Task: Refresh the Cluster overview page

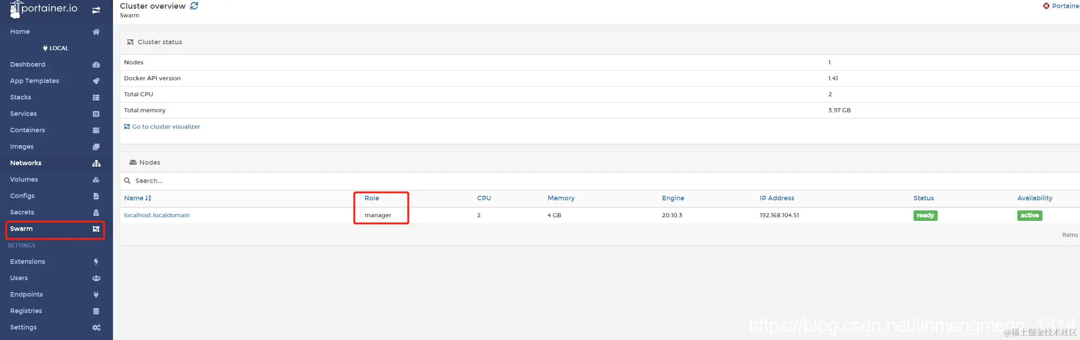Action: pos(194,6)
